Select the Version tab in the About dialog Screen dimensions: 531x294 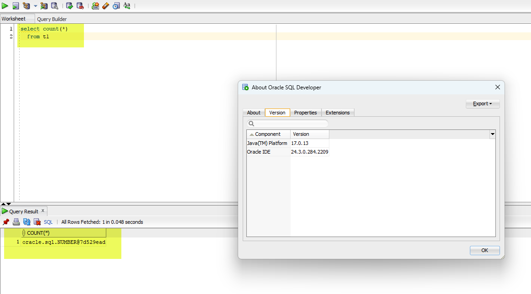pyautogui.click(x=277, y=113)
